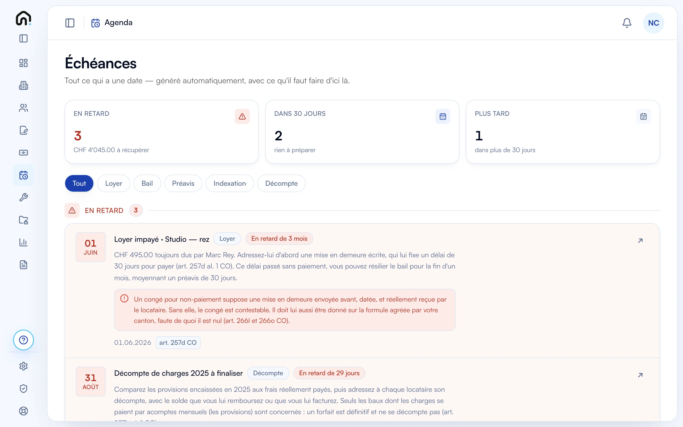Filter deadlines by Décompte chip
Screen dimensions: 683x427
click(x=281, y=183)
